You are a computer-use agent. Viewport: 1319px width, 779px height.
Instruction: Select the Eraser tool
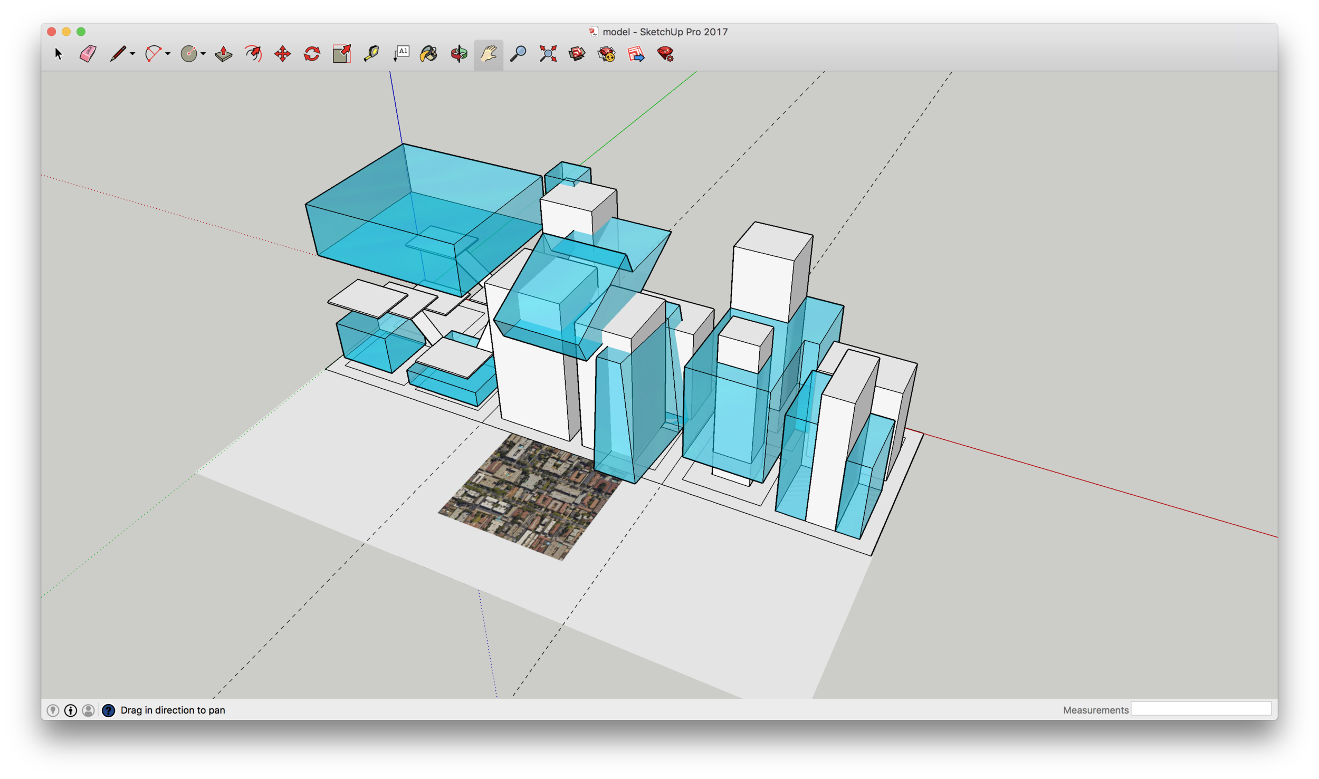(x=88, y=54)
